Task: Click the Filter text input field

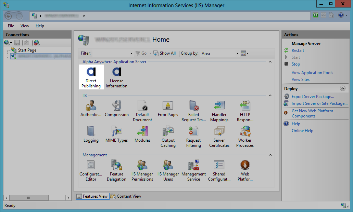Action: [x=111, y=54]
